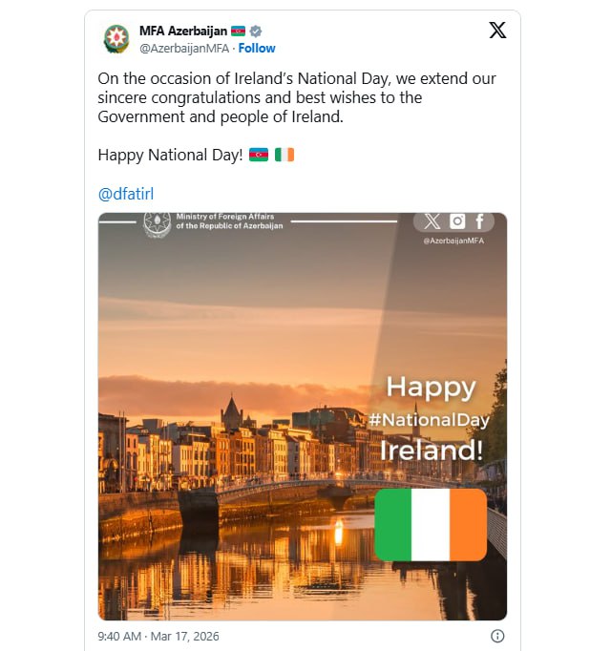Open the info icon beside the timestamp
This screenshot has width=611, height=651.
(x=496, y=636)
